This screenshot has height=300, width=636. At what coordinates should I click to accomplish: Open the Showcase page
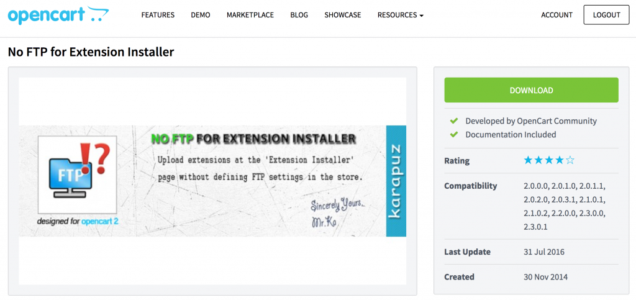343,15
